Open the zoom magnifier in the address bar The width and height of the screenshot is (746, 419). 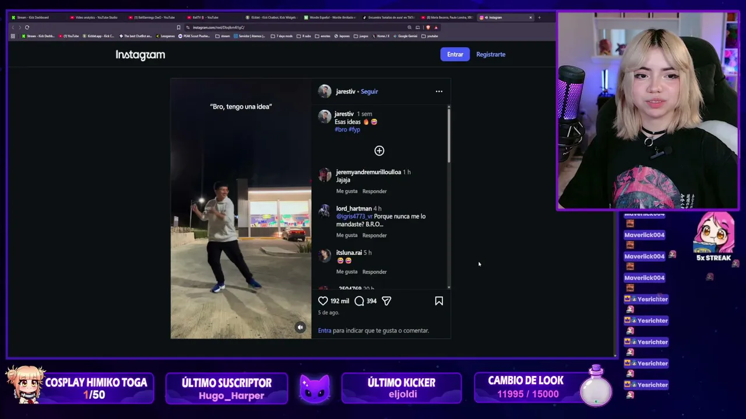(x=410, y=27)
